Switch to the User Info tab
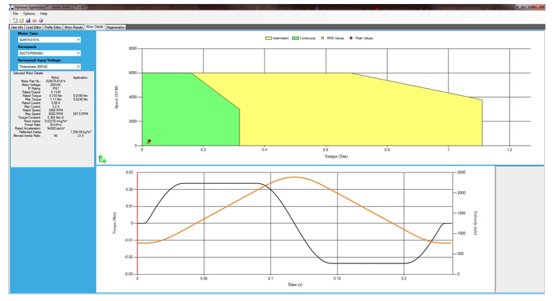The image size is (554, 301). (x=17, y=27)
